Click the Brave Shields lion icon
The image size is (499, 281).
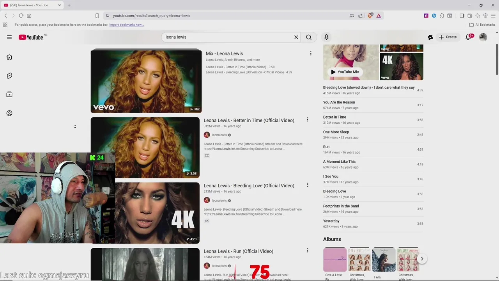pos(370,16)
